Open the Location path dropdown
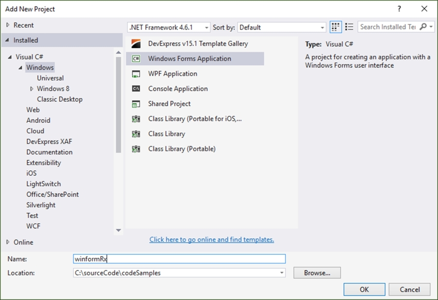The image size is (438, 300). click(282, 273)
